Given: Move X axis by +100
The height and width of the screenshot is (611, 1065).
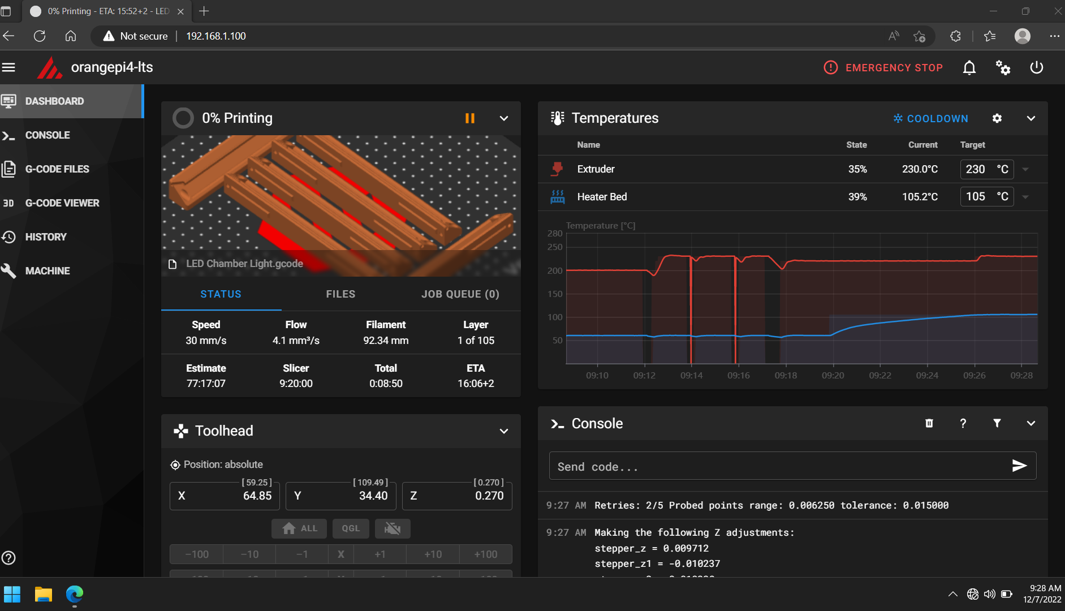Looking at the screenshot, I should coord(486,554).
